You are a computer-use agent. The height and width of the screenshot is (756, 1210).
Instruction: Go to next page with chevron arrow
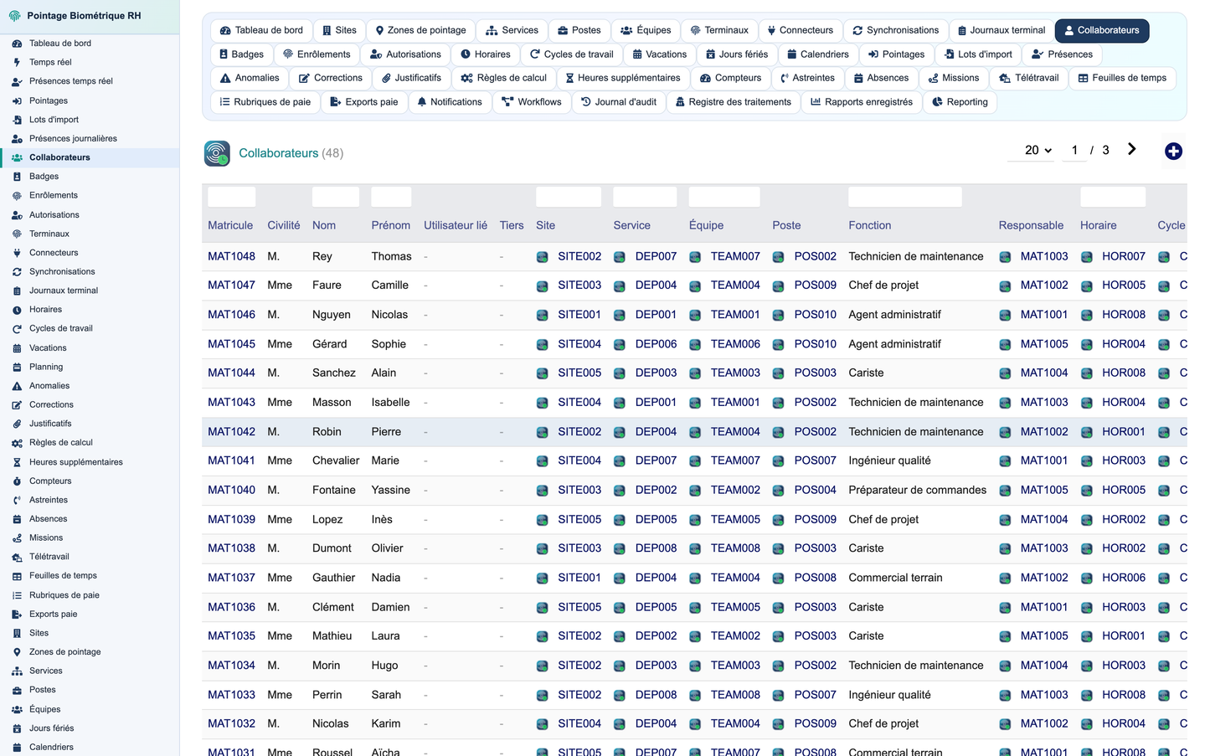(x=1131, y=149)
